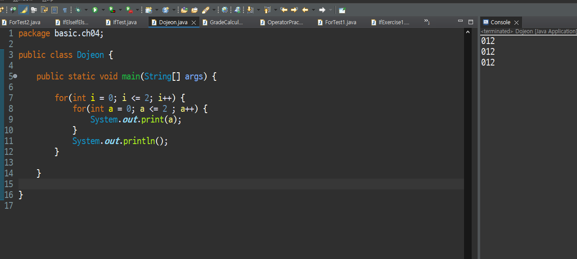Viewport: 577px width, 259px height.
Task: Collapse main method fold marker at line 5
Action: (x=15, y=76)
